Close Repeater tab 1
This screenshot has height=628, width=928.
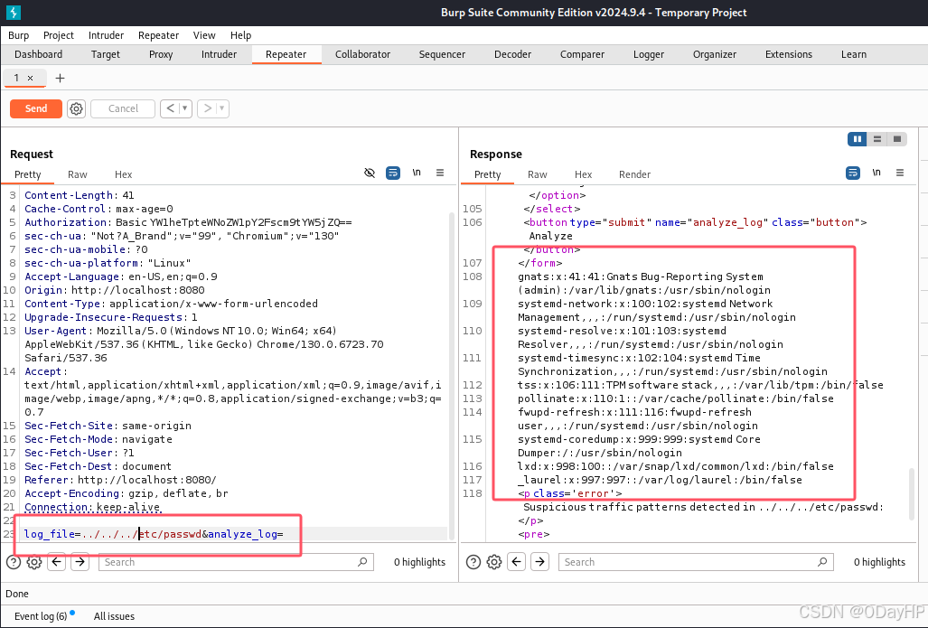click(30, 78)
